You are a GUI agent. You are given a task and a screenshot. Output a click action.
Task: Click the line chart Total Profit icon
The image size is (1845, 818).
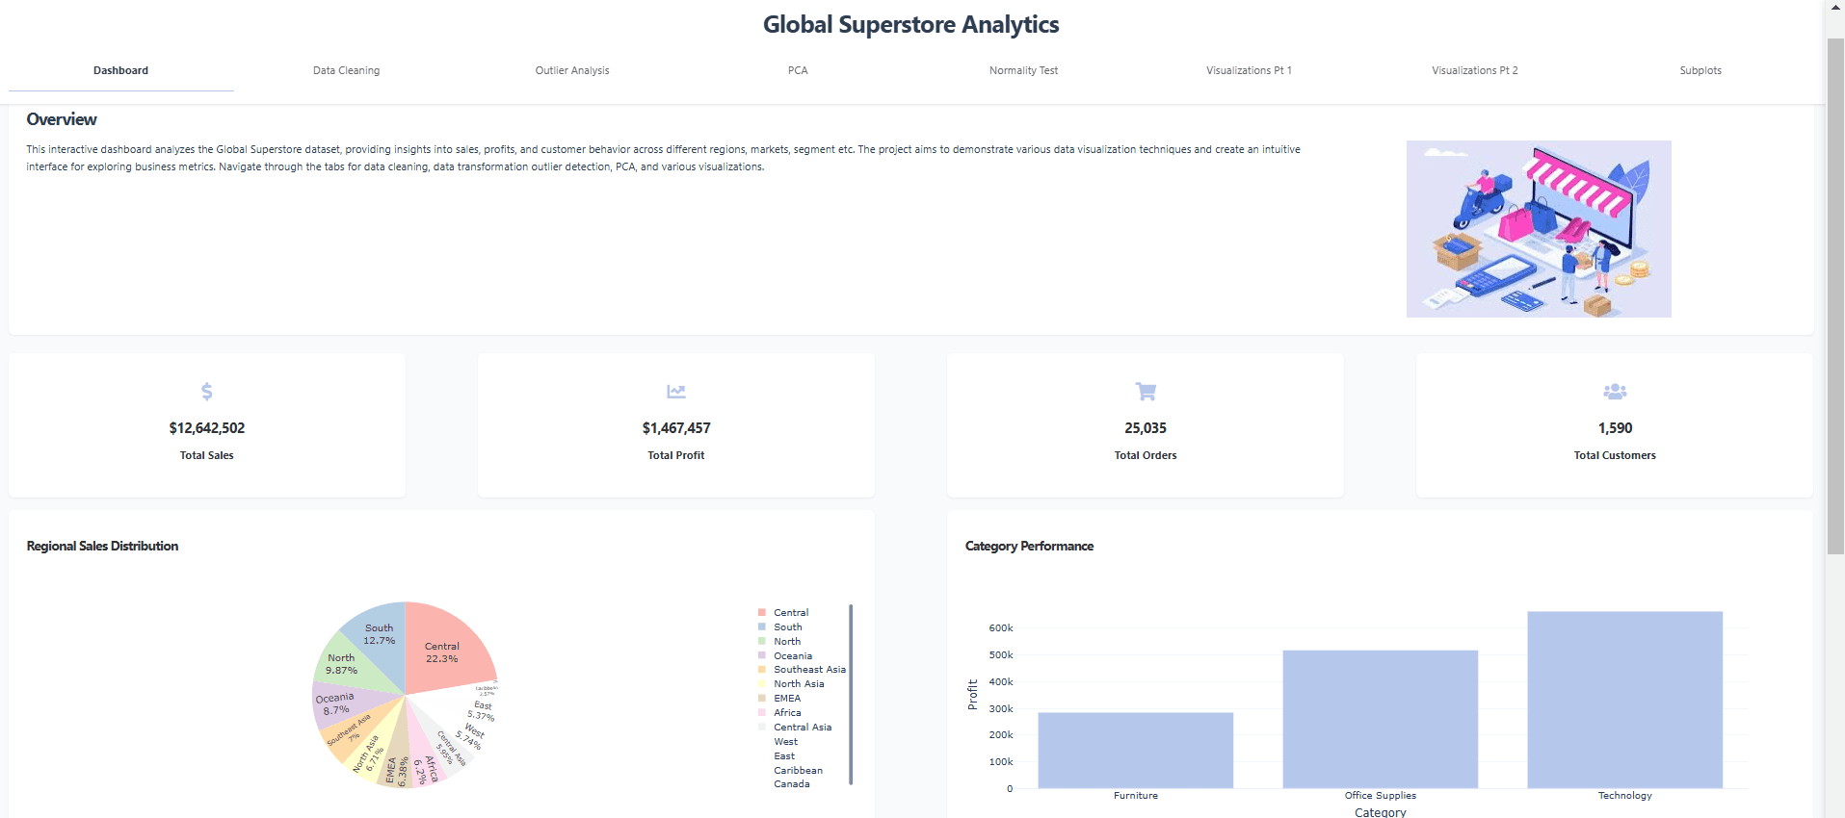click(676, 392)
